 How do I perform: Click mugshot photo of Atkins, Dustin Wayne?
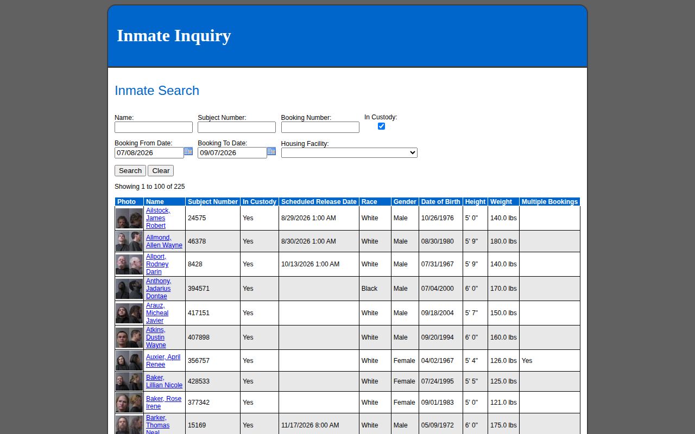coord(129,338)
